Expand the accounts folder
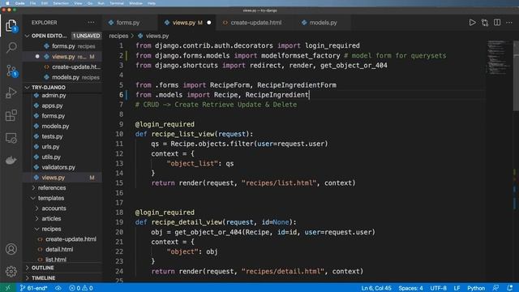This screenshot has width=519, height=292. pyautogui.click(x=54, y=208)
